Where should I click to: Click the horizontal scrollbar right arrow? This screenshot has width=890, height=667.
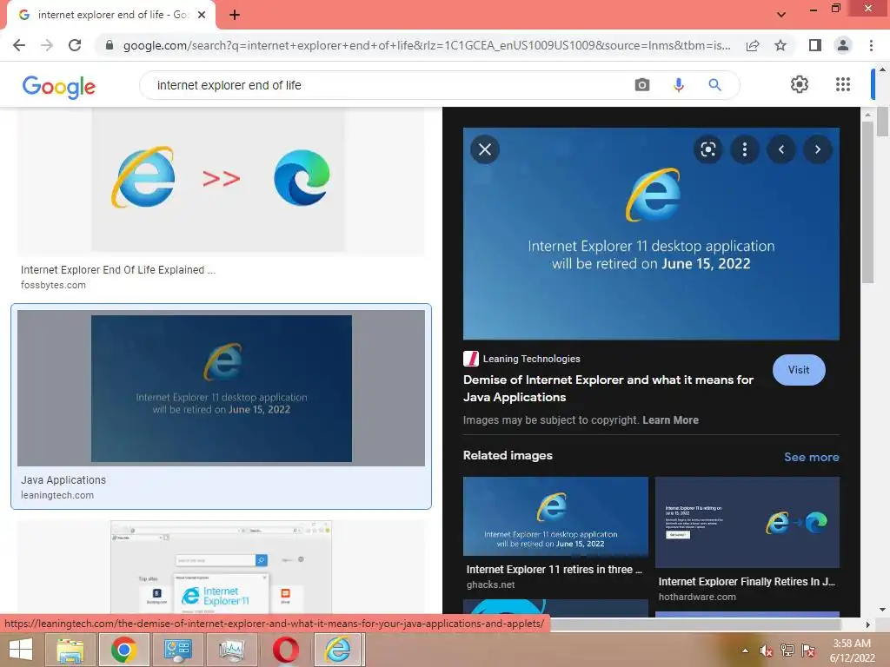[x=868, y=624]
